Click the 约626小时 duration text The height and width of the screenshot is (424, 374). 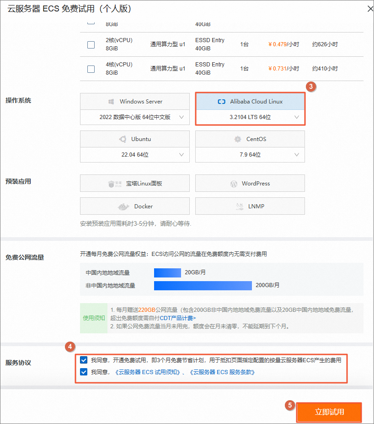[x=325, y=44]
